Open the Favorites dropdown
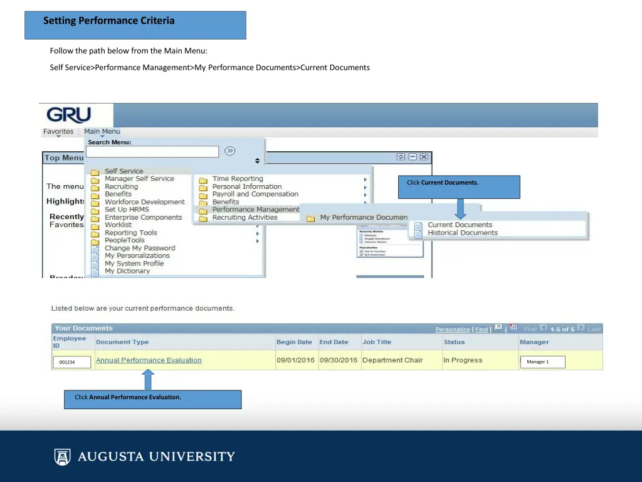642x482 pixels. pyautogui.click(x=58, y=132)
